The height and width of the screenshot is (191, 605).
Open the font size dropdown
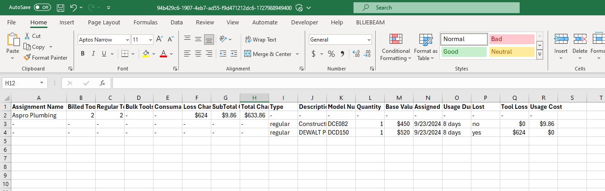[149, 40]
